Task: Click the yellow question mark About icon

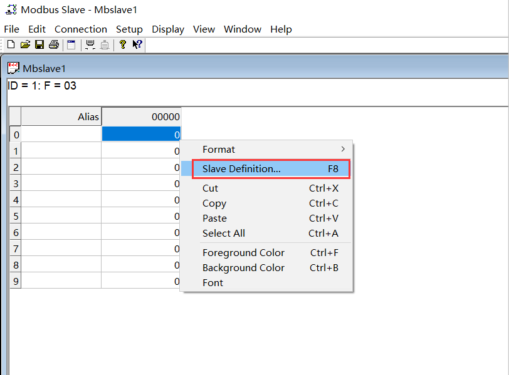Action: tap(123, 44)
